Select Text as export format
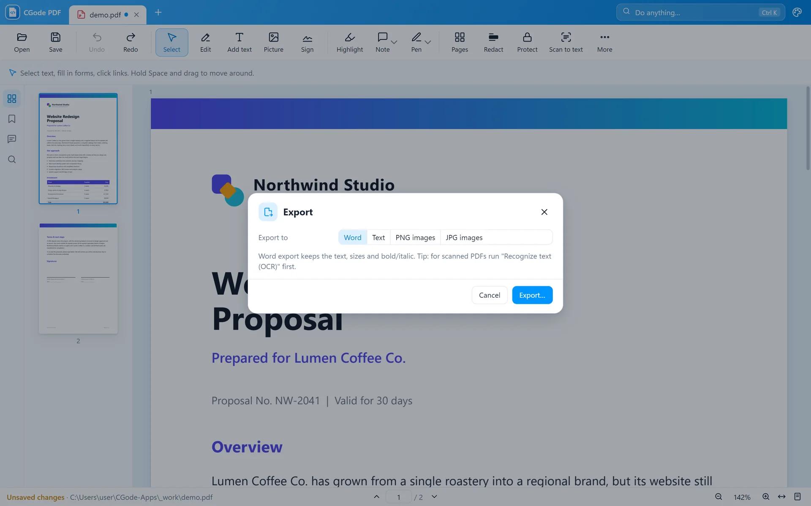 378,237
